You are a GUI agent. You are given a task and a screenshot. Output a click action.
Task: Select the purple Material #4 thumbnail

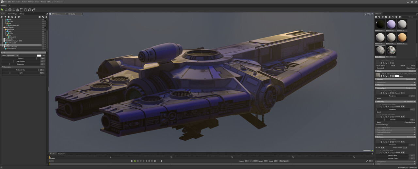coord(391,24)
